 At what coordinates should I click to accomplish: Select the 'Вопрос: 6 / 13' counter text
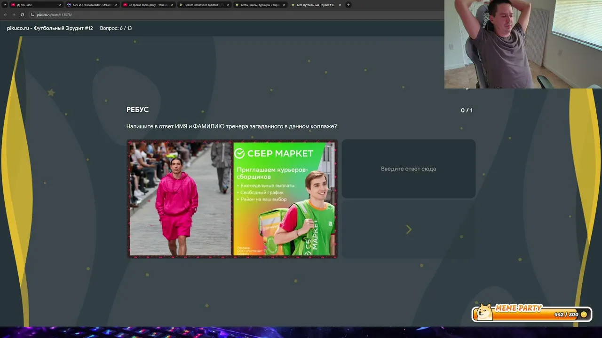coord(116,28)
